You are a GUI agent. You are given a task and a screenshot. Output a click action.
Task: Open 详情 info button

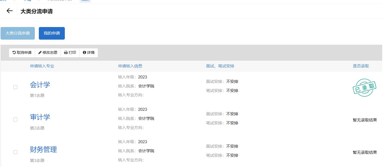pyautogui.click(x=89, y=53)
